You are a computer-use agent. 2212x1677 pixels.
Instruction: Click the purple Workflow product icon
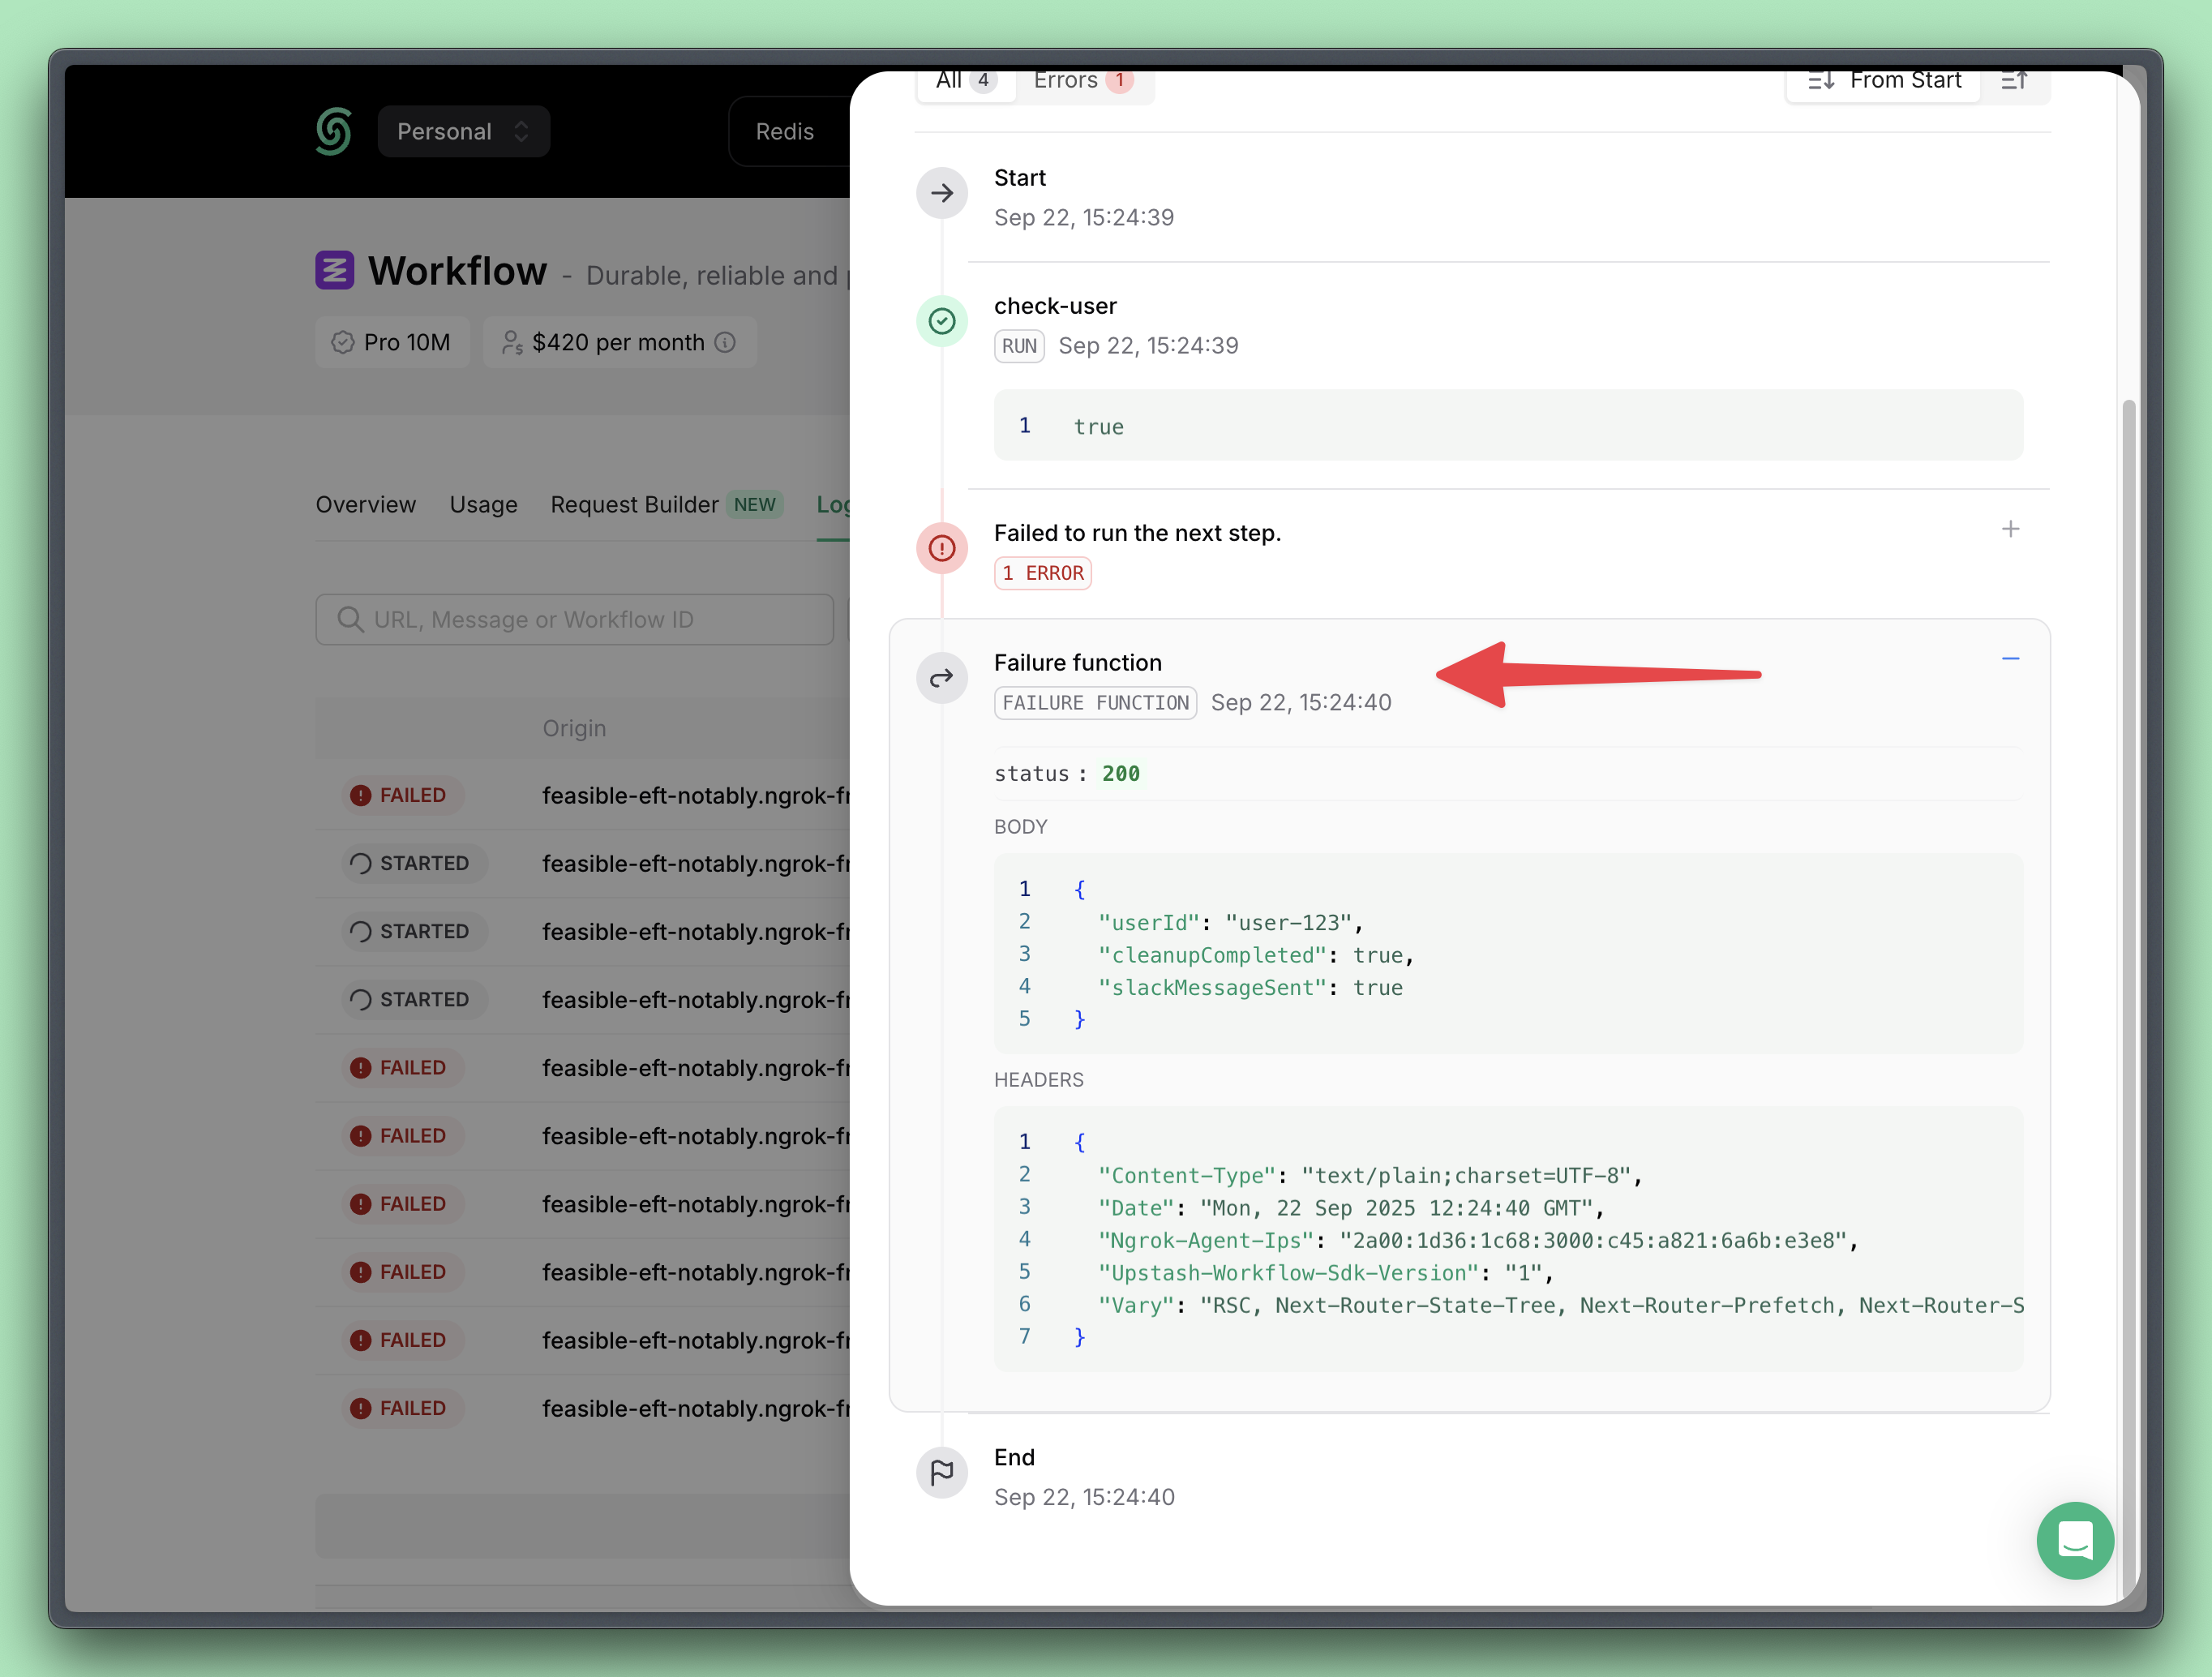[335, 270]
